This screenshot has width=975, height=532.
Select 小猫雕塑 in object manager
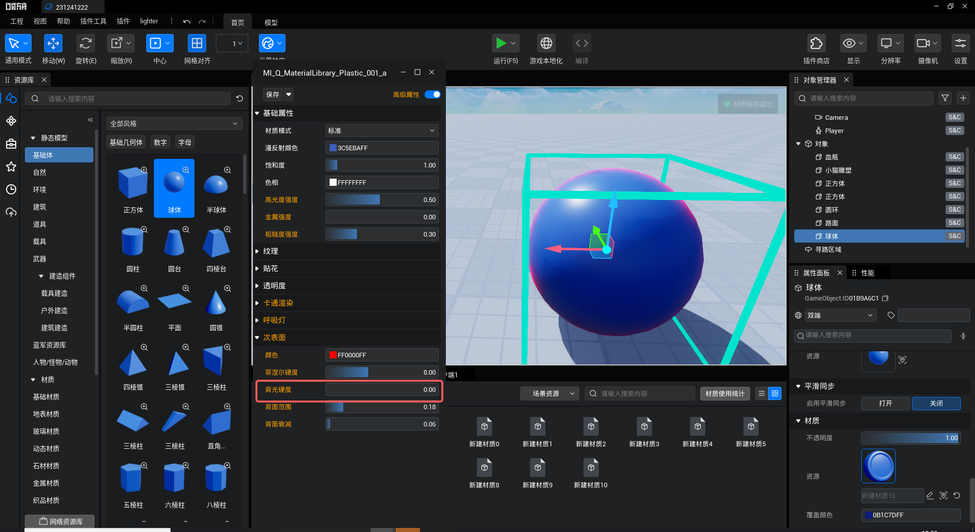point(838,171)
